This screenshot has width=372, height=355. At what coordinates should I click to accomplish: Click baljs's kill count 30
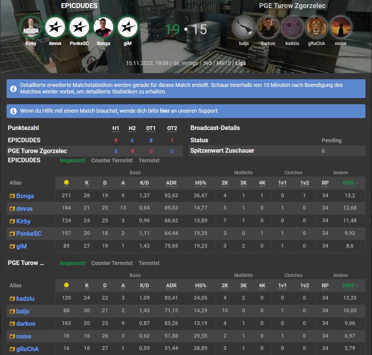pos(87,310)
